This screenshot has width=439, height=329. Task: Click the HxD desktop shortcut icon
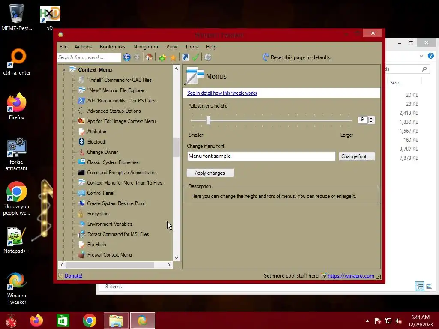(50, 18)
